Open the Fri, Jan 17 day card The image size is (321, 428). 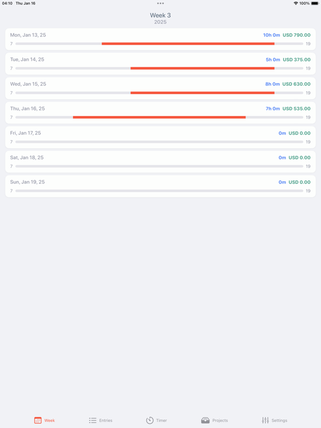pos(160,137)
